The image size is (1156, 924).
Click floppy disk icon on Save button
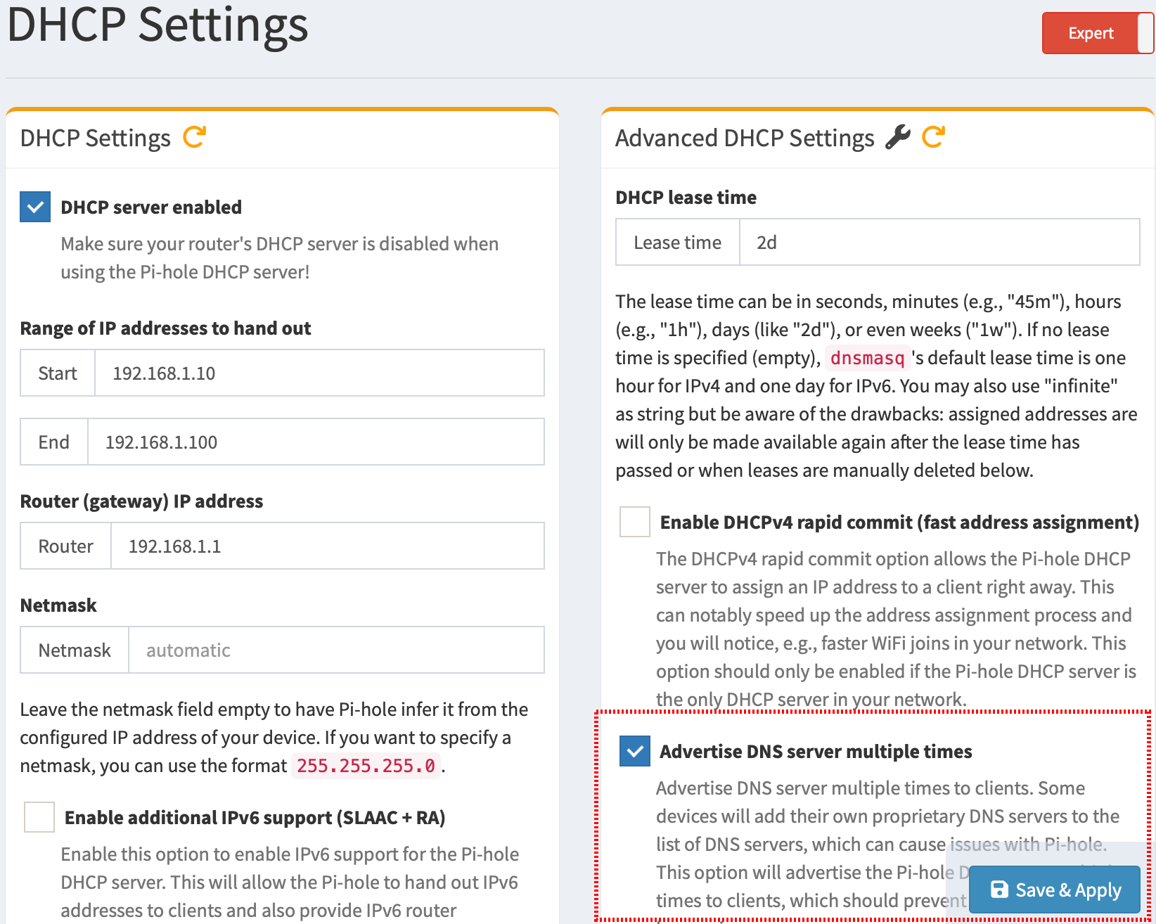[x=999, y=890]
